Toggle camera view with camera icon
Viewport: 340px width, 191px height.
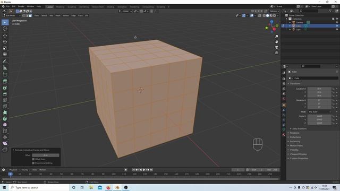point(276,47)
